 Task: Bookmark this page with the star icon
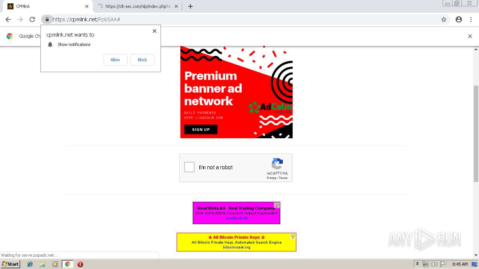pyautogui.click(x=444, y=19)
